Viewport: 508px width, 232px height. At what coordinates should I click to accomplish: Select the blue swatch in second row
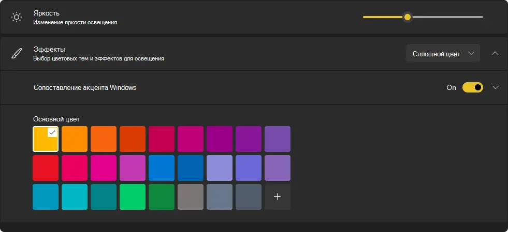(x=162, y=168)
